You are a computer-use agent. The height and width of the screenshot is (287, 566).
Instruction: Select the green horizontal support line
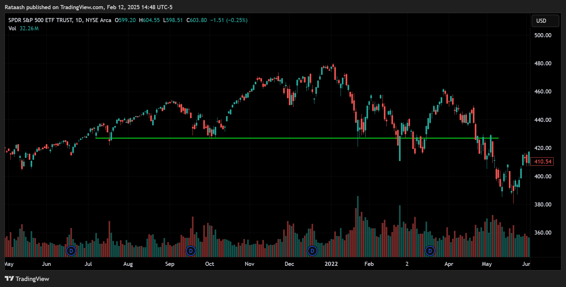pyautogui.click(x=297, y=138)
